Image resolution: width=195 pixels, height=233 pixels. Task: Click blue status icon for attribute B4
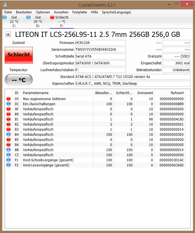9,134
